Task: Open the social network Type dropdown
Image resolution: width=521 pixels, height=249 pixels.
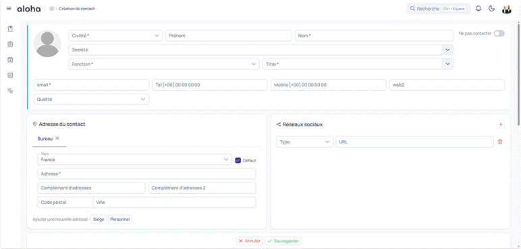Action: click(304, 142)
